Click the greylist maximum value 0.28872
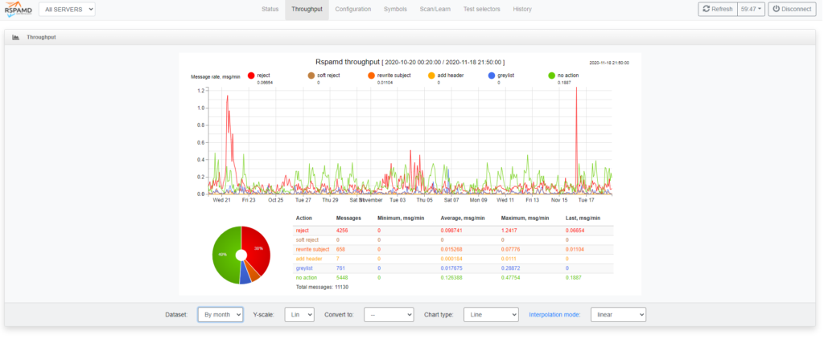The image size is (824, 339). 512,268
